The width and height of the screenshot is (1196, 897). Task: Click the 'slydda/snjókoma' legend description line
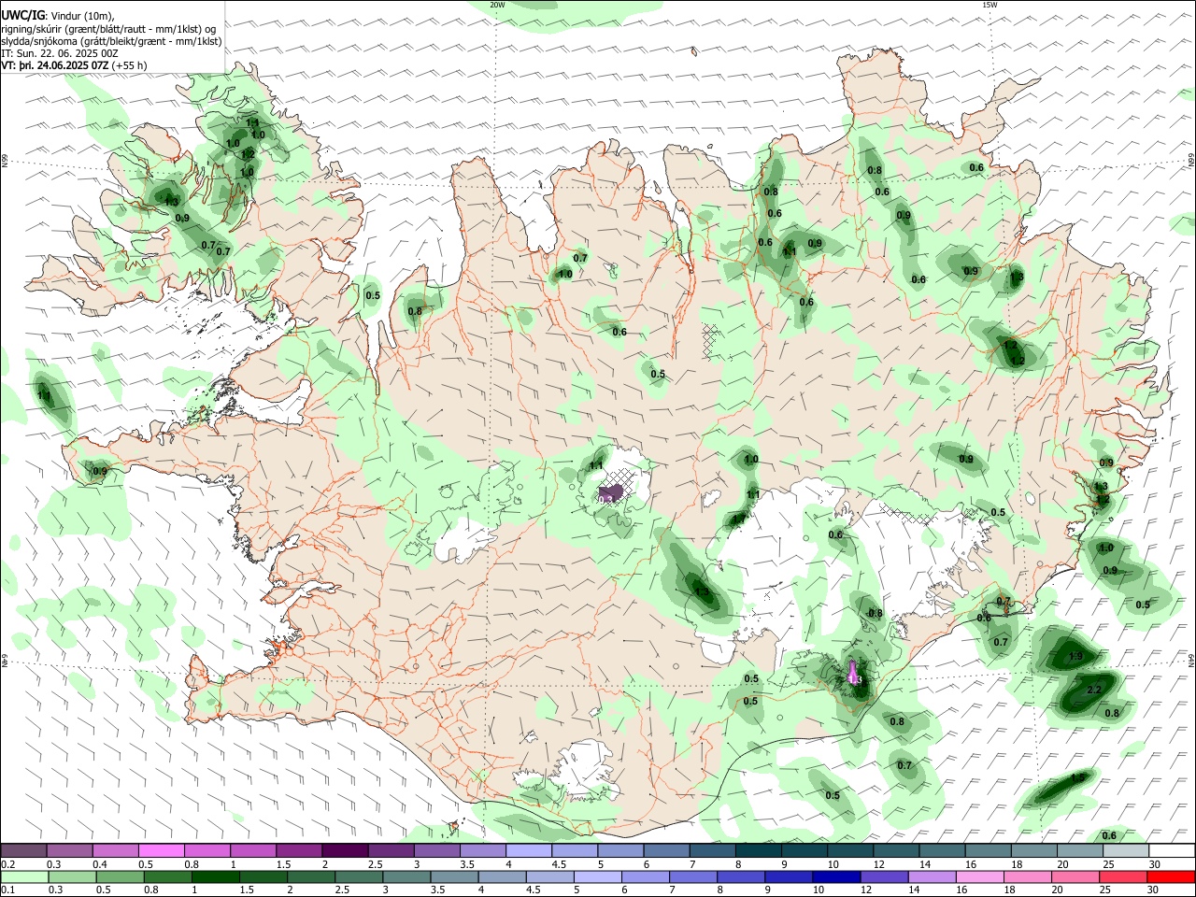111,41
